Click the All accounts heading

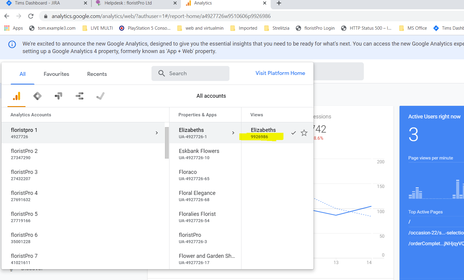[211, 96]
